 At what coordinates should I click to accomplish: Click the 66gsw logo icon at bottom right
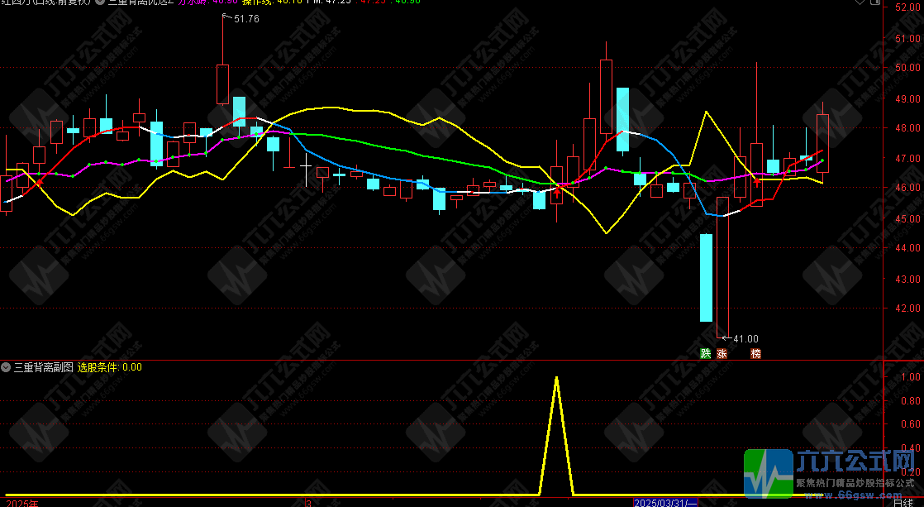coord(769,475)
